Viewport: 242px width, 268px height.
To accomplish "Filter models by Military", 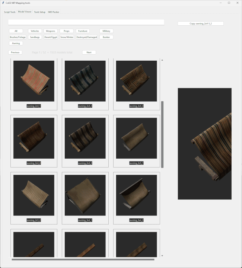I will (x=106, y=31).
